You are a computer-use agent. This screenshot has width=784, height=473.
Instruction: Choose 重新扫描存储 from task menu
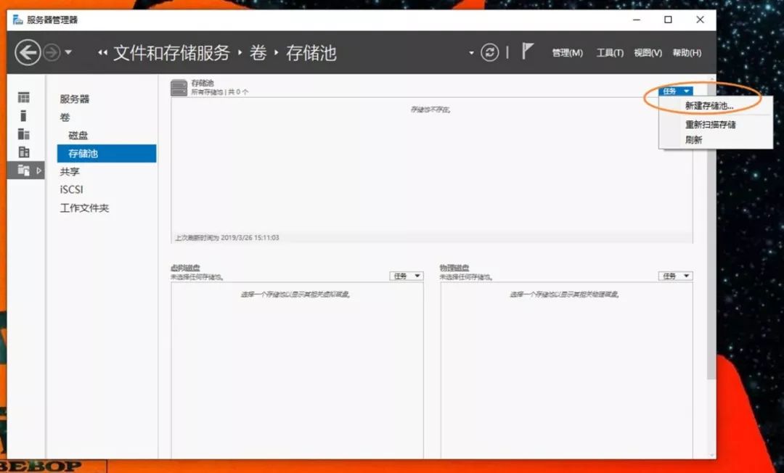pyautogui.click(x=710, y=124)
